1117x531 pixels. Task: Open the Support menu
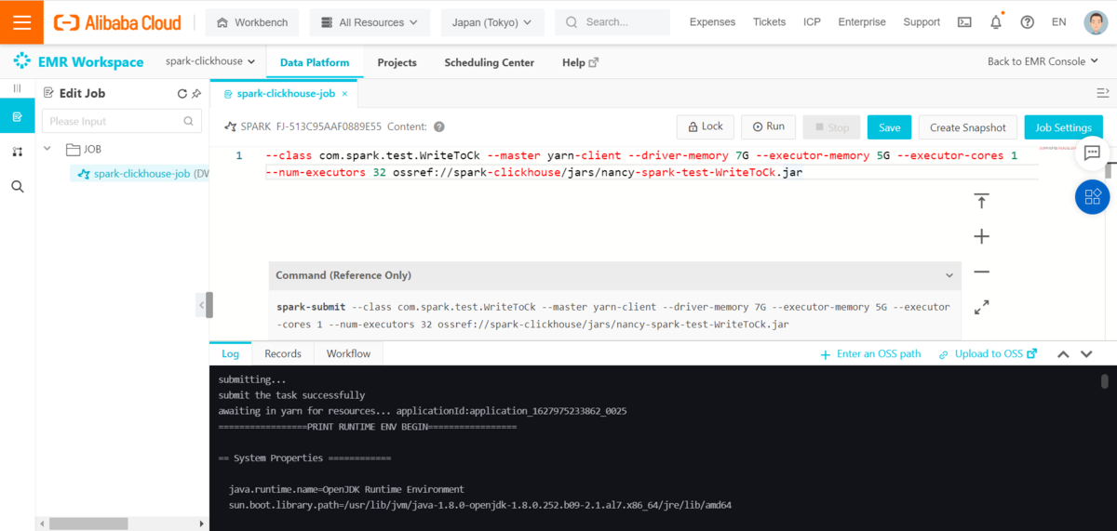(x=922, y=22)
